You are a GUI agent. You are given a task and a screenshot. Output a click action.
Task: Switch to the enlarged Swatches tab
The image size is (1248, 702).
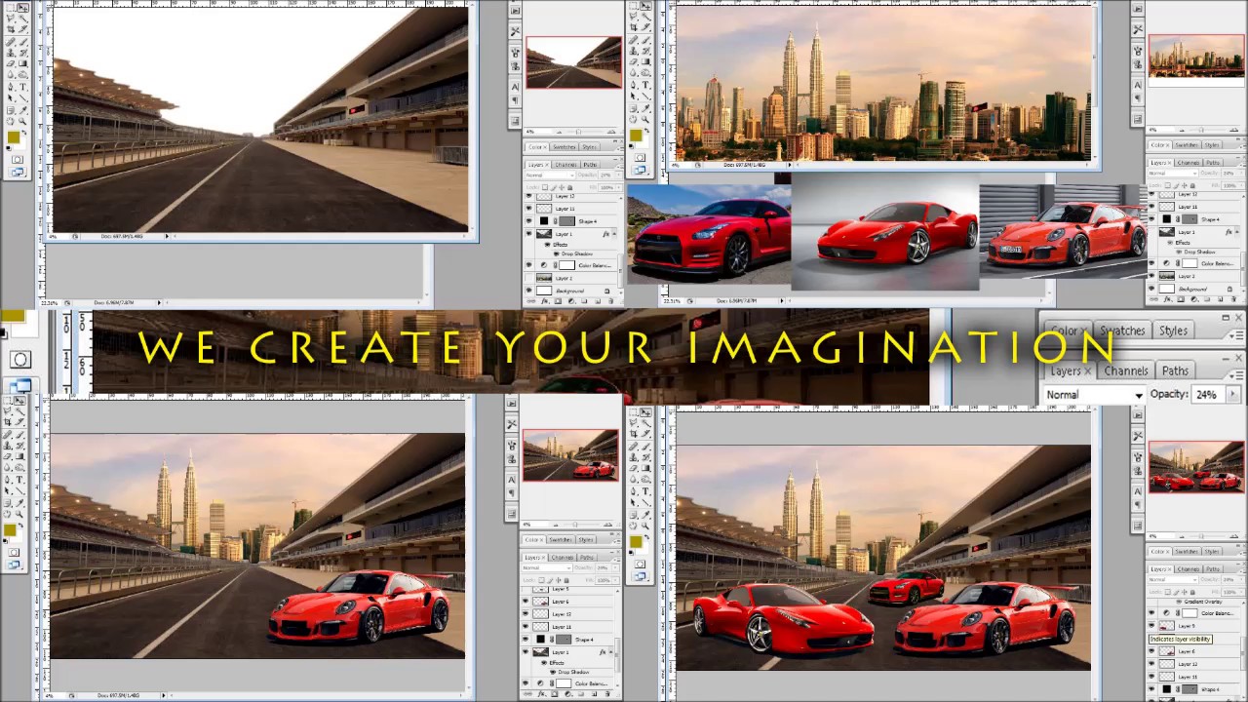(x=1122, y=331)
